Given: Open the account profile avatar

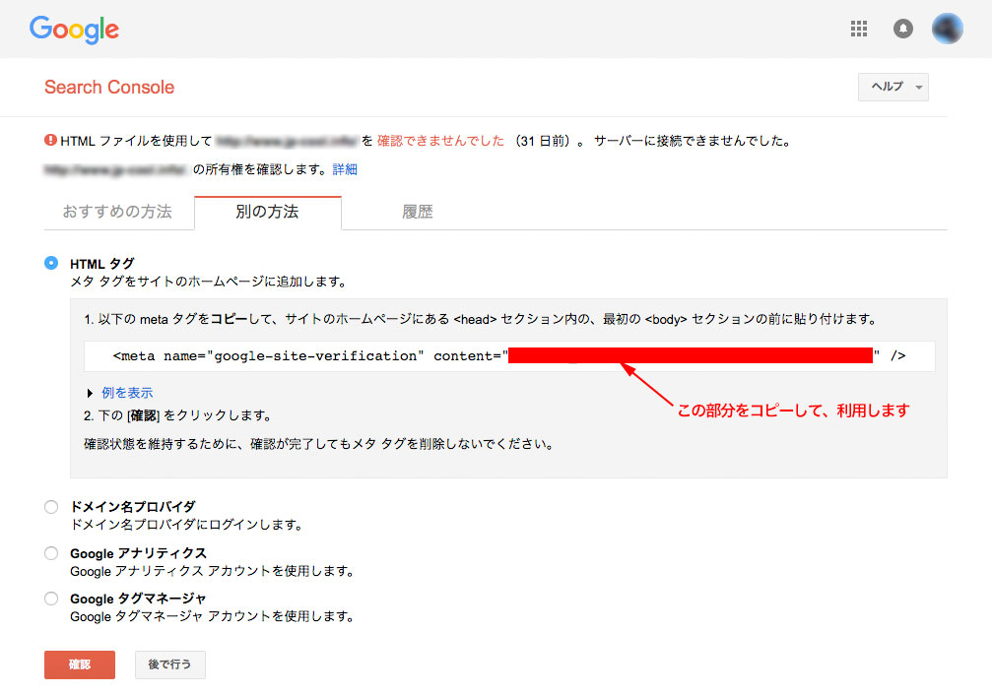Looking at the screenshot, I should 947,29.
